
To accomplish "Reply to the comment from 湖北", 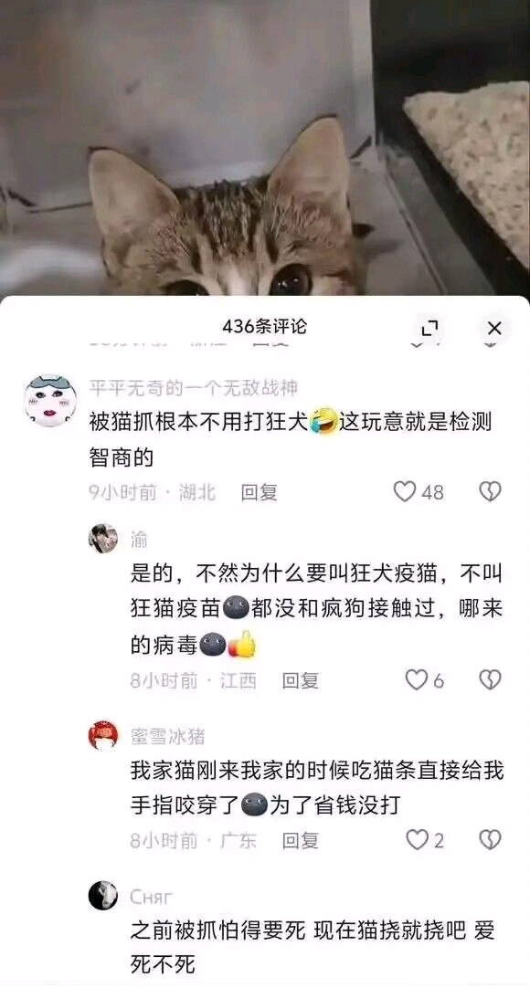I will click(x=259, y=492).
